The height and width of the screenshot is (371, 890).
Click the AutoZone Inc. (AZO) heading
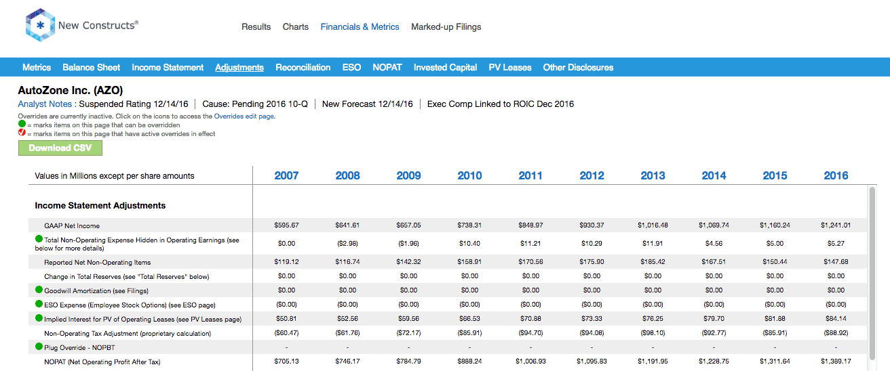coord(71,90)
